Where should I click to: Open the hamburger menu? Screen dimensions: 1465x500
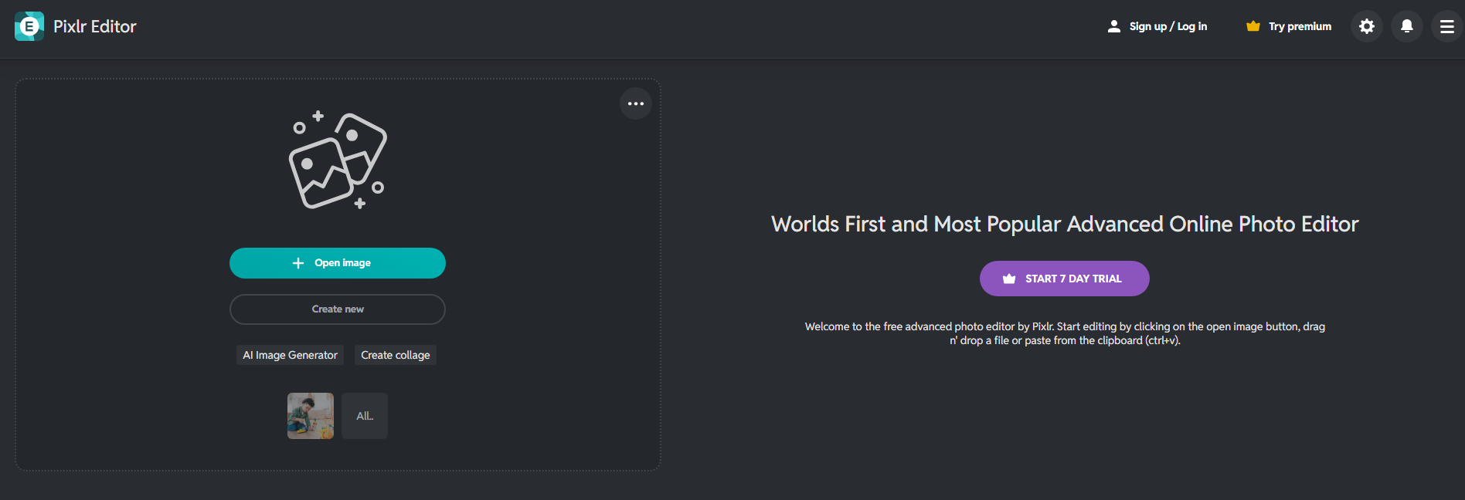click(1447, 26)
